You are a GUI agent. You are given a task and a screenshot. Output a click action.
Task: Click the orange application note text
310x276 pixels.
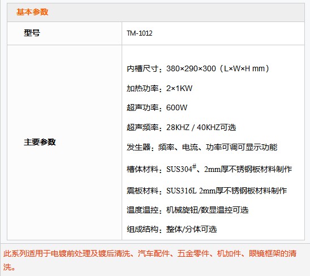150,260
